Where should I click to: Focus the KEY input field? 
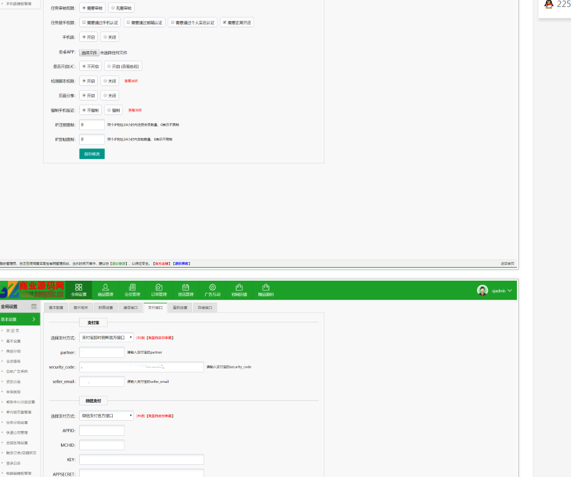pos(141,460)
